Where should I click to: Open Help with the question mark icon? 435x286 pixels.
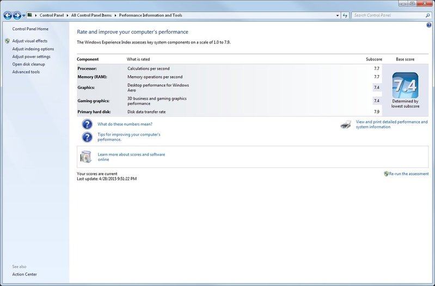[x=429, y=25]
